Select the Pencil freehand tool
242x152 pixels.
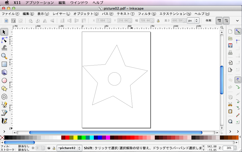[x=4, y=105]
